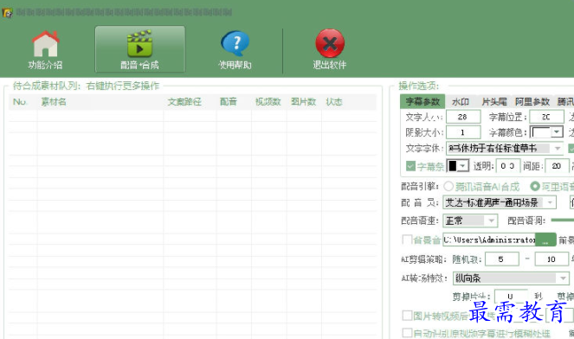This screenshot has width=574, height=339.
Task: Click the 图片数 column header
Action: pos(304,102)
